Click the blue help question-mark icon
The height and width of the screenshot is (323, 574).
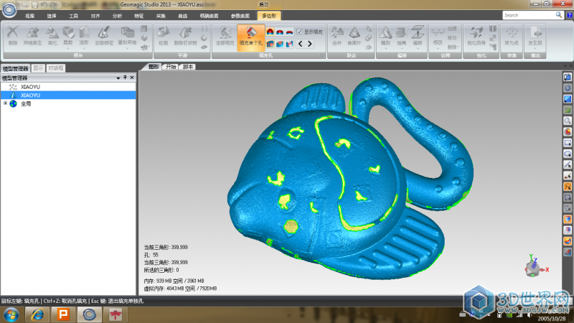pyautogui.click(x=570, y=15)
